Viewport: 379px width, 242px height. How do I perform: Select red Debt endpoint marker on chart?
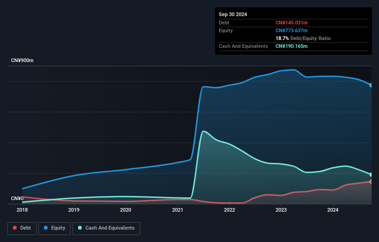coord(371,181)
